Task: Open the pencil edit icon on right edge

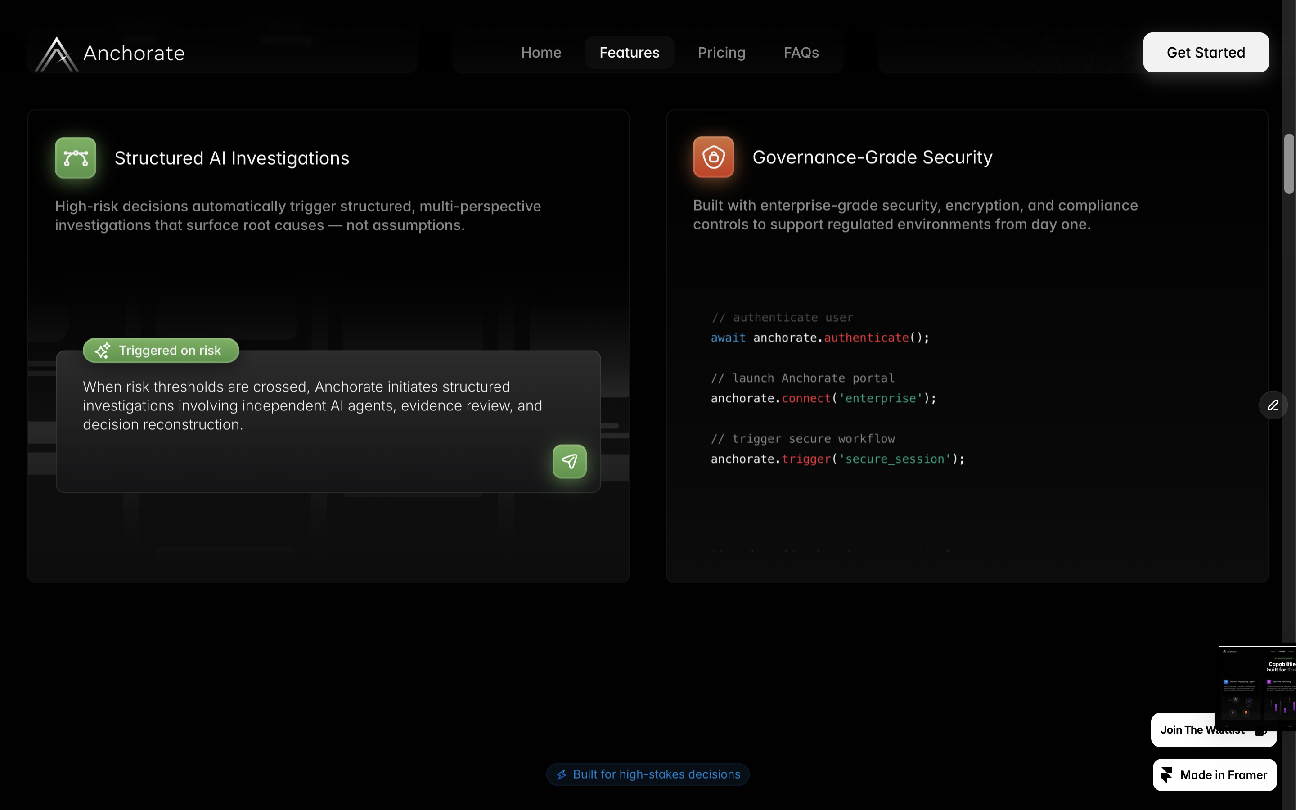Action: click(1273, 405)
